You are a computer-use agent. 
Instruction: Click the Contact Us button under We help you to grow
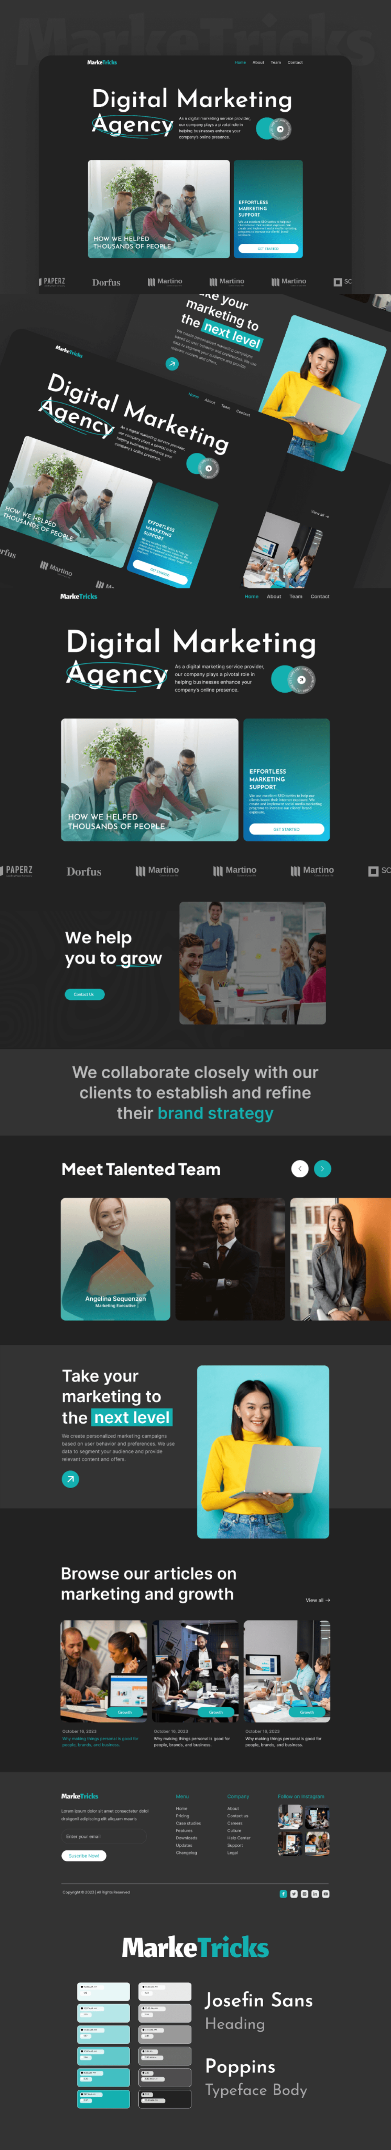[84, 994]
